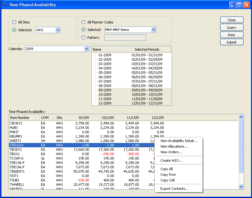Choose View Availability Detail from context menu
This screenshot has height=198, width=252.
pos(178,141)
